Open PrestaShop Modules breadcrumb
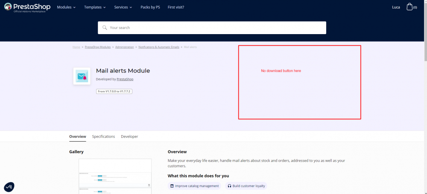The image size is (427, 194). point(98,47)
